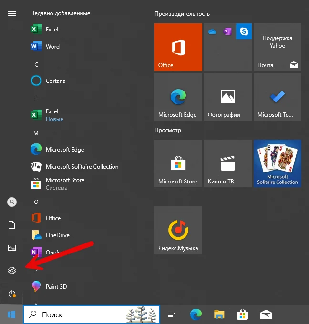This screenshot has height=324, width=309.
Task: Open the Yandex Music tile
Action: [x=178, y=230]
